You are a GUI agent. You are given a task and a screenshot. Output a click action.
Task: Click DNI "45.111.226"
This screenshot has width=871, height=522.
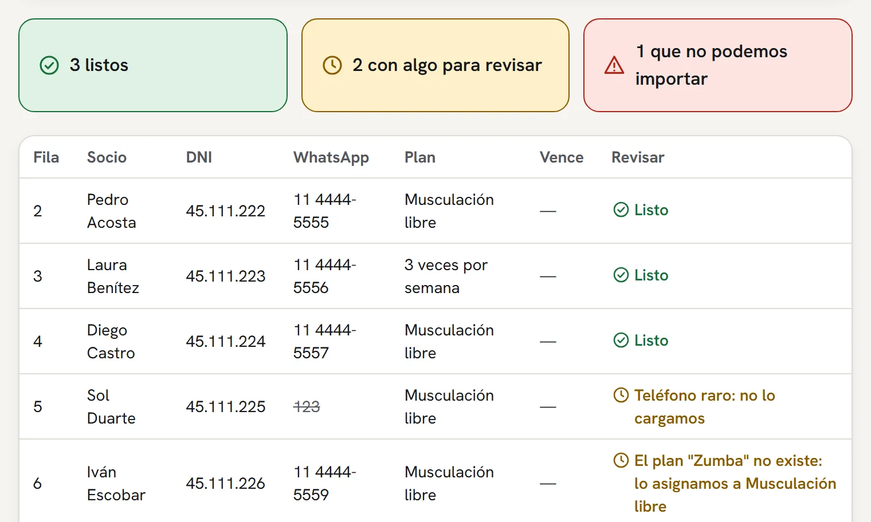(x=226, y=484)
